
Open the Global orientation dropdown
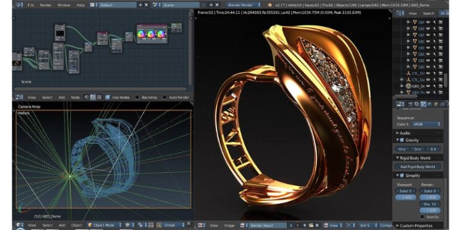[171, 225]
